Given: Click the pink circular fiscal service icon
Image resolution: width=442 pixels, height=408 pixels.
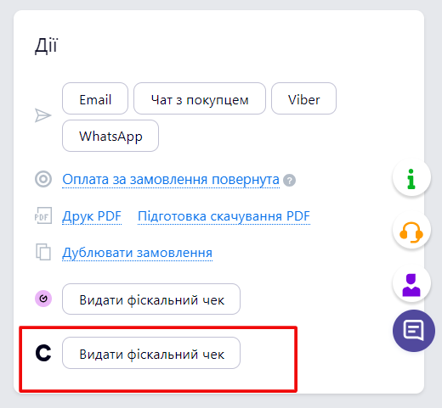Looking at the screenshot, I should [43, 299].
